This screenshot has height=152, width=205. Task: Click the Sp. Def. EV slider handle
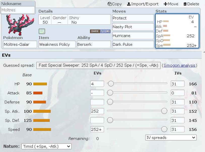110,120
